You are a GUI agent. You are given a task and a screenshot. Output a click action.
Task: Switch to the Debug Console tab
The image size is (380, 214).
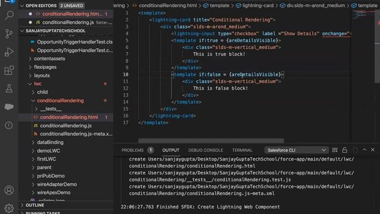[205, 150]
